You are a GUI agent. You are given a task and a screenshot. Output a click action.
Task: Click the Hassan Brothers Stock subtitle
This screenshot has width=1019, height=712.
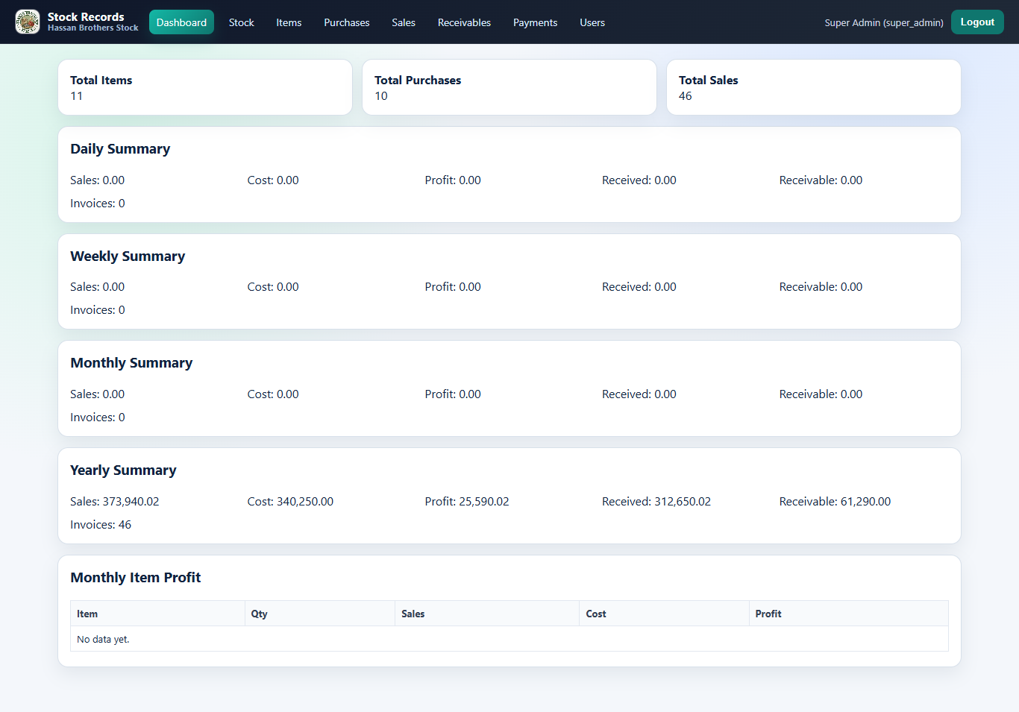tap(93, 28)
